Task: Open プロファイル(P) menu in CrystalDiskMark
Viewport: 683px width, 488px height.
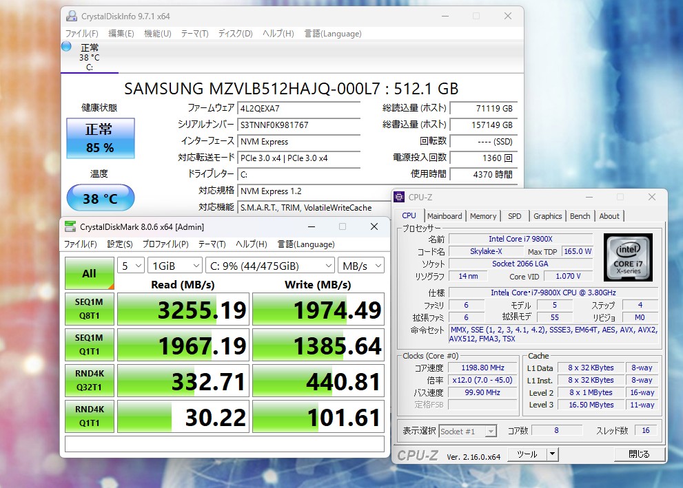Action: tap(165, 244)
